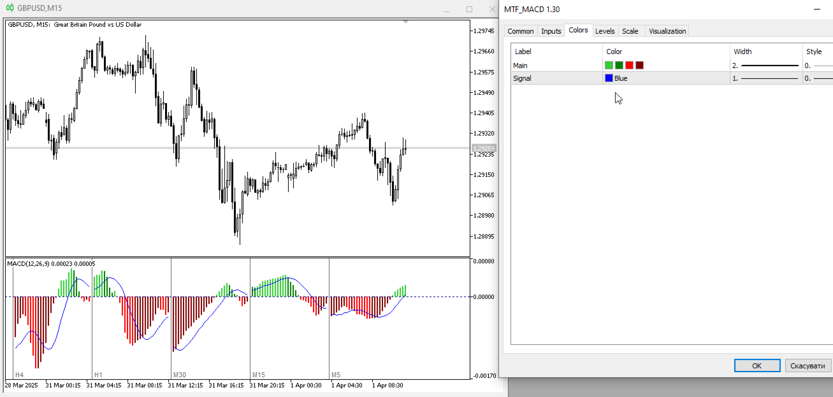The image size is (833, 397).
Task: Click the 0.00080 indicator scale value
Action: pos(484,261)
